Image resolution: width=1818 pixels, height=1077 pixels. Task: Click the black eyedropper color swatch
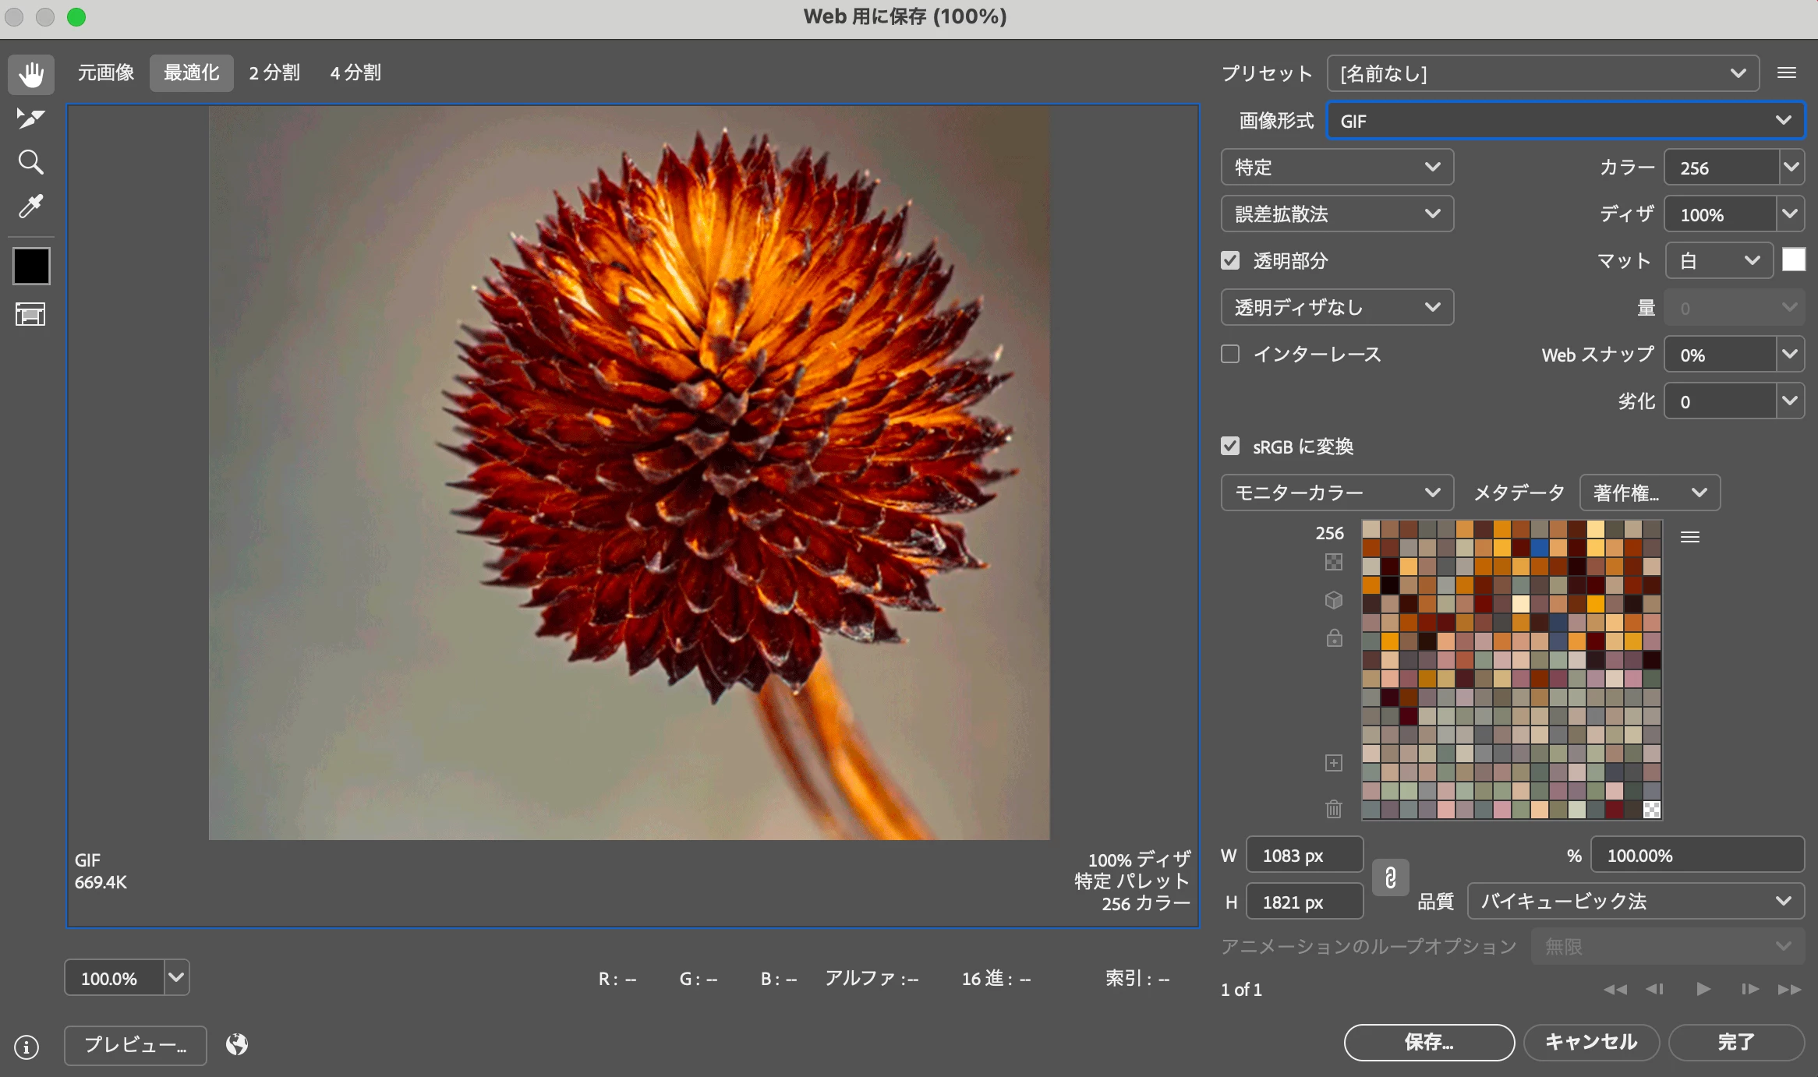point(31,266)
